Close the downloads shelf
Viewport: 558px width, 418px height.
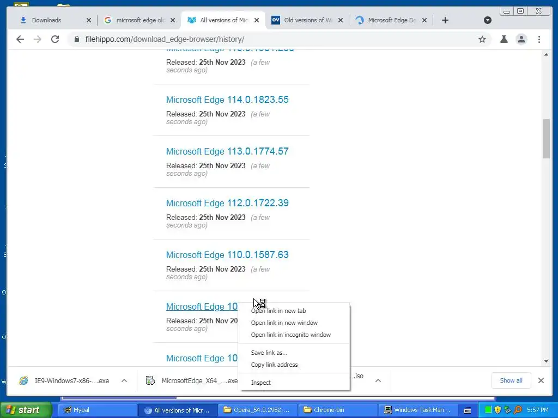(541, 380)
